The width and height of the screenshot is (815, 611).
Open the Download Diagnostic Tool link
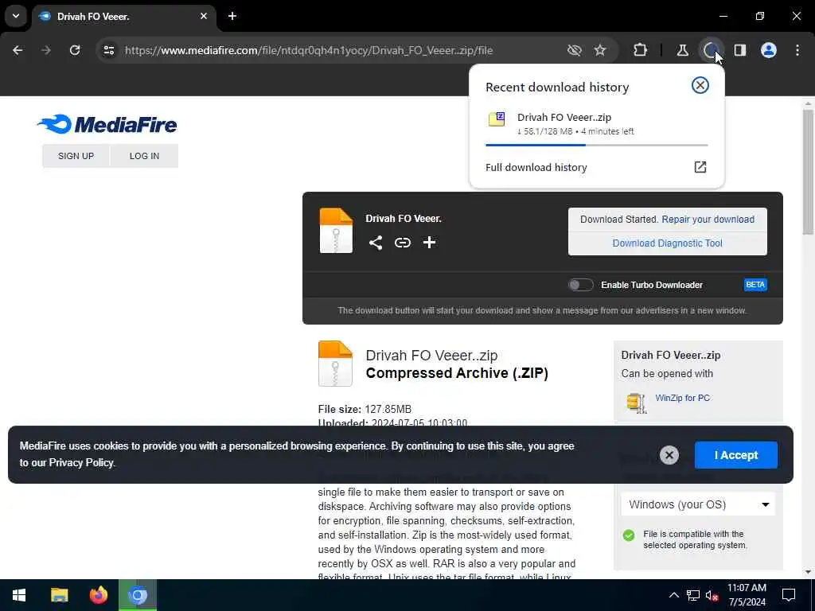(x=668, y=243)
